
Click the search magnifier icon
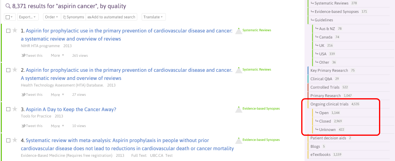[8, 6]
